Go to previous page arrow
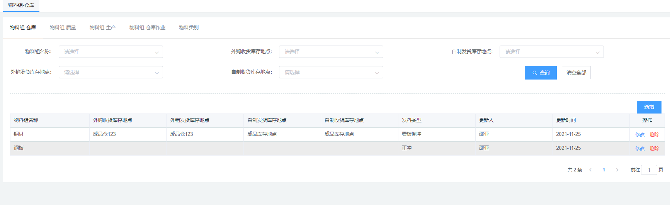Image resolution: width=670 pixels, height=205 pixels. (590, 170)
